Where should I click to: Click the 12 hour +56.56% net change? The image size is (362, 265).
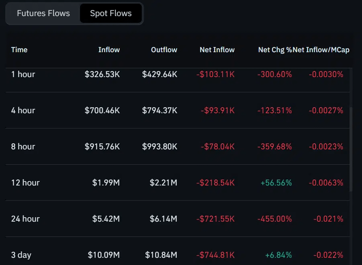coord(276,183)
